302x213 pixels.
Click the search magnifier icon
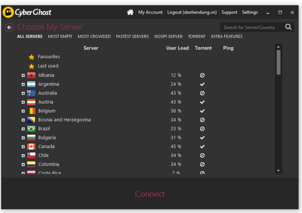pos(288,27)
